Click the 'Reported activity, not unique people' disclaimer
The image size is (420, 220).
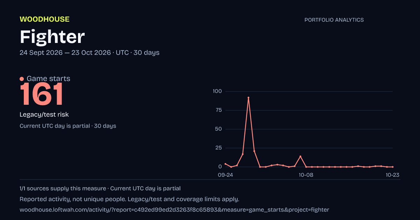click(x=129, y=199)
